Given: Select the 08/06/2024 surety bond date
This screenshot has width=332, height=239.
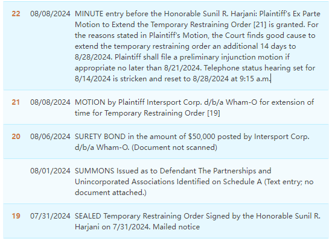Looking at the screenshot, I should click(50, 137).
